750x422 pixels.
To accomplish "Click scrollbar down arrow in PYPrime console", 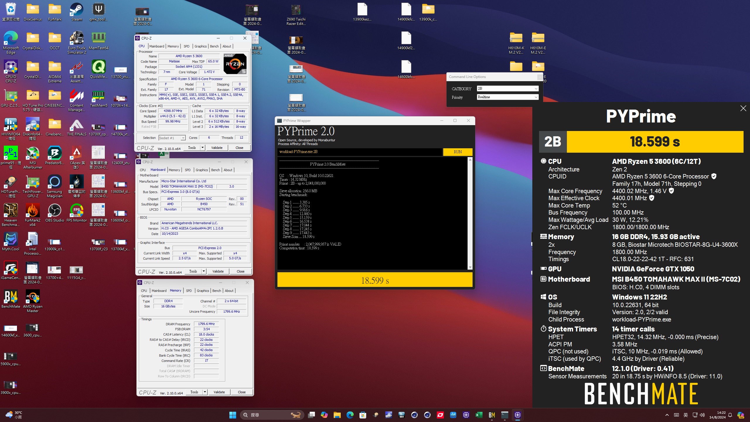I will 470,267.
